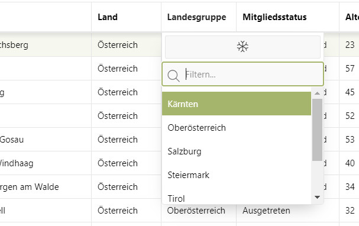Viewport: 359px width, 226px height.
Task: Click the magnifier icon in filter box
Action: click(x=173, y=75)
